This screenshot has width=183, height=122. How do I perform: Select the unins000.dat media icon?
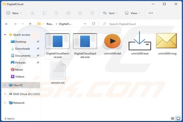[112, 41]
